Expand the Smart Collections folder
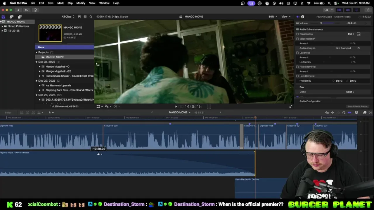Screen dimensions: 374x210 [x=2, y=26]
